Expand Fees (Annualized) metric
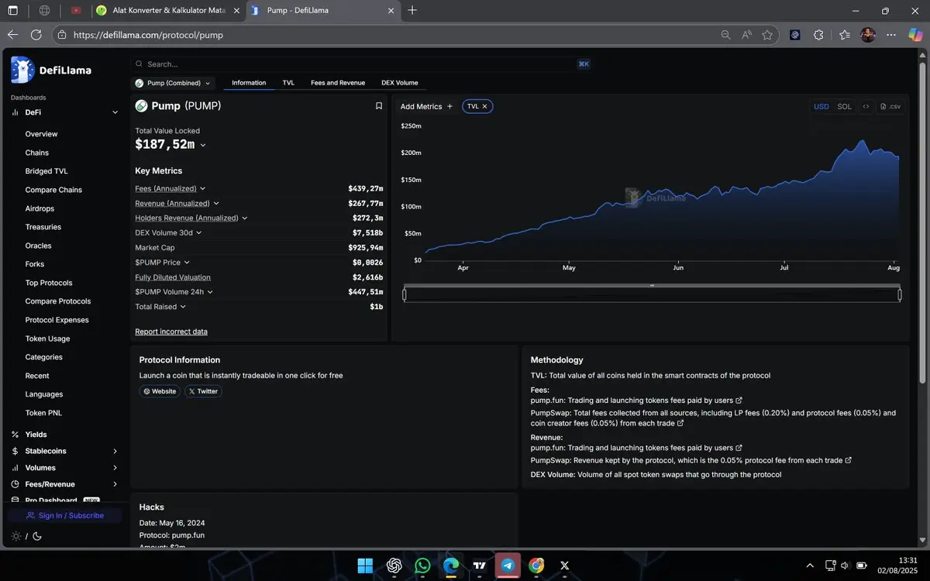The image size is (930, 581). coord(203,188)
